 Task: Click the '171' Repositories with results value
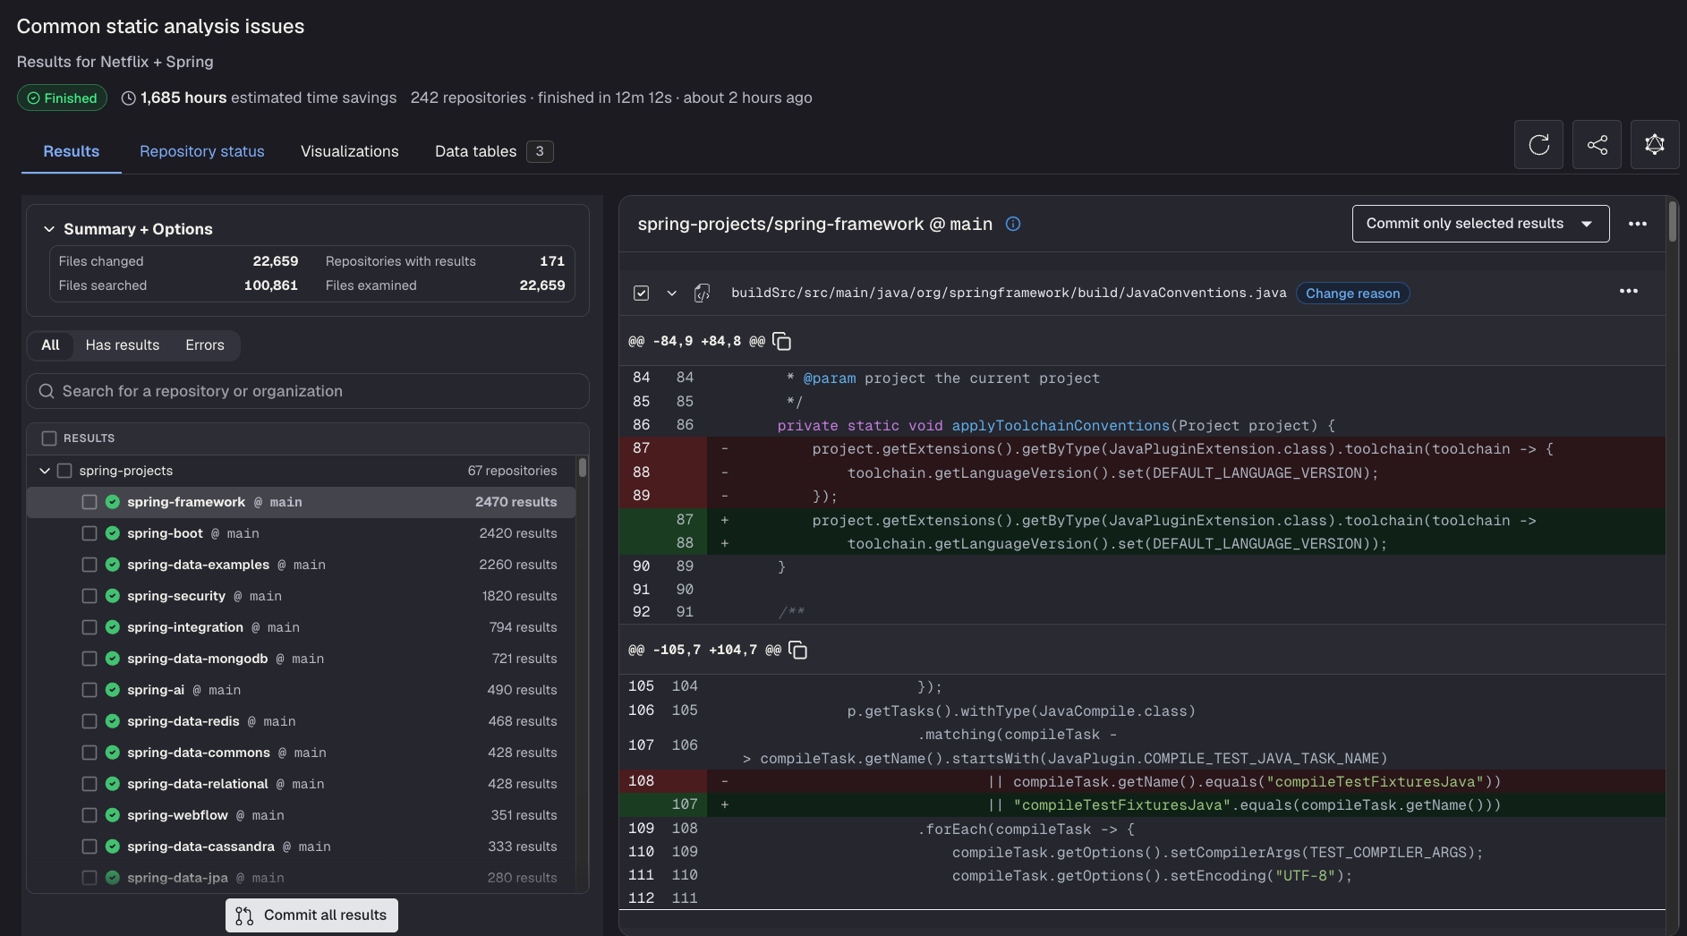[552, 261]
